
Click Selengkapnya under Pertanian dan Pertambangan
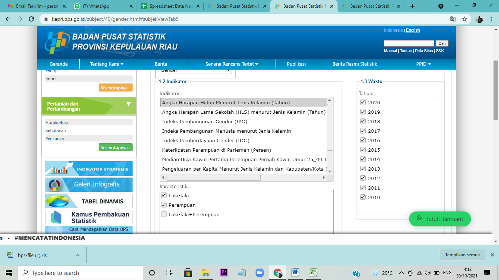[115, 148]
